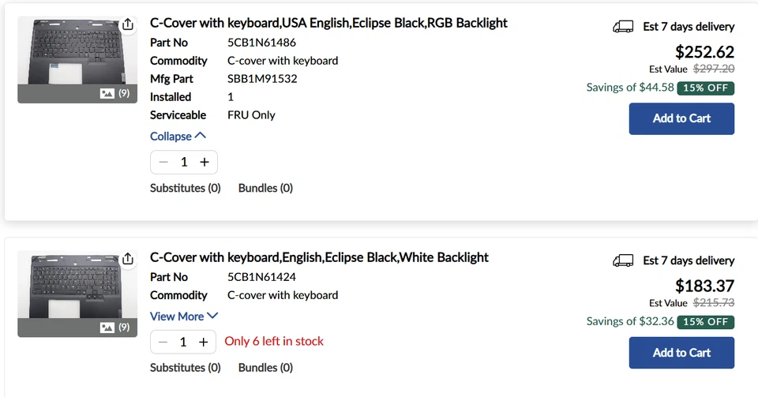Click share icon on RGB Backlight keyboard
This screenshot has width=758, height=397.
[128, 24]
